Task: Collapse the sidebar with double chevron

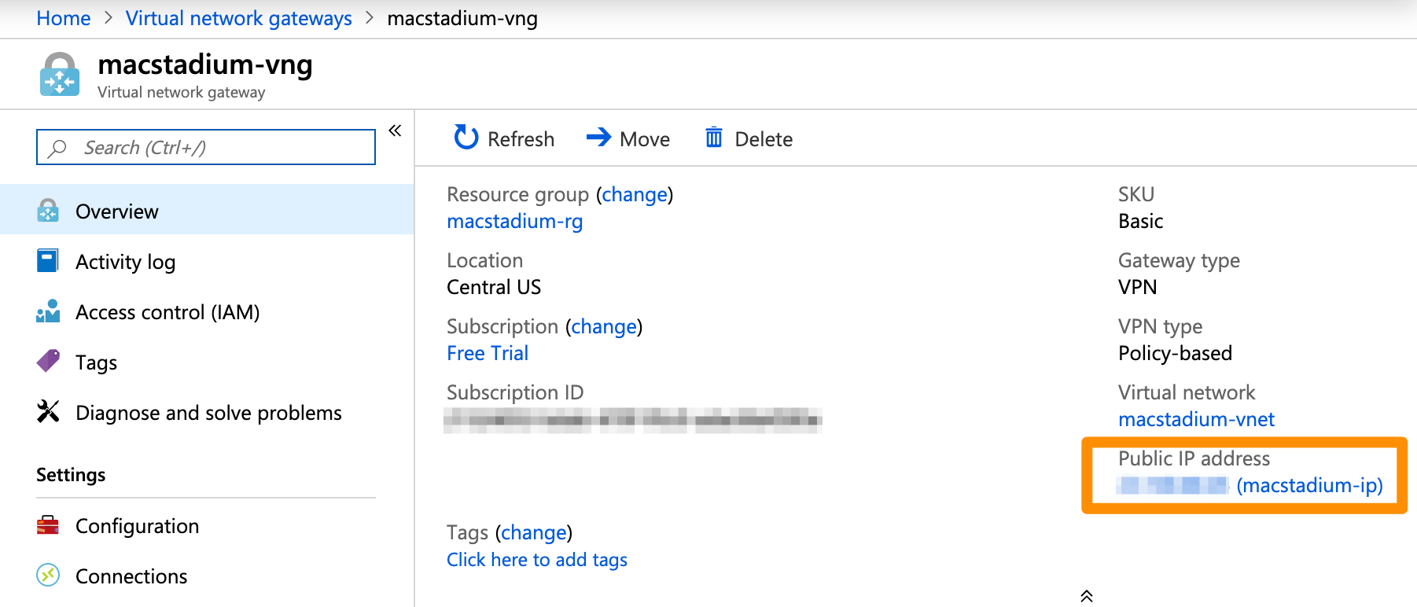Action: point(395,131)
